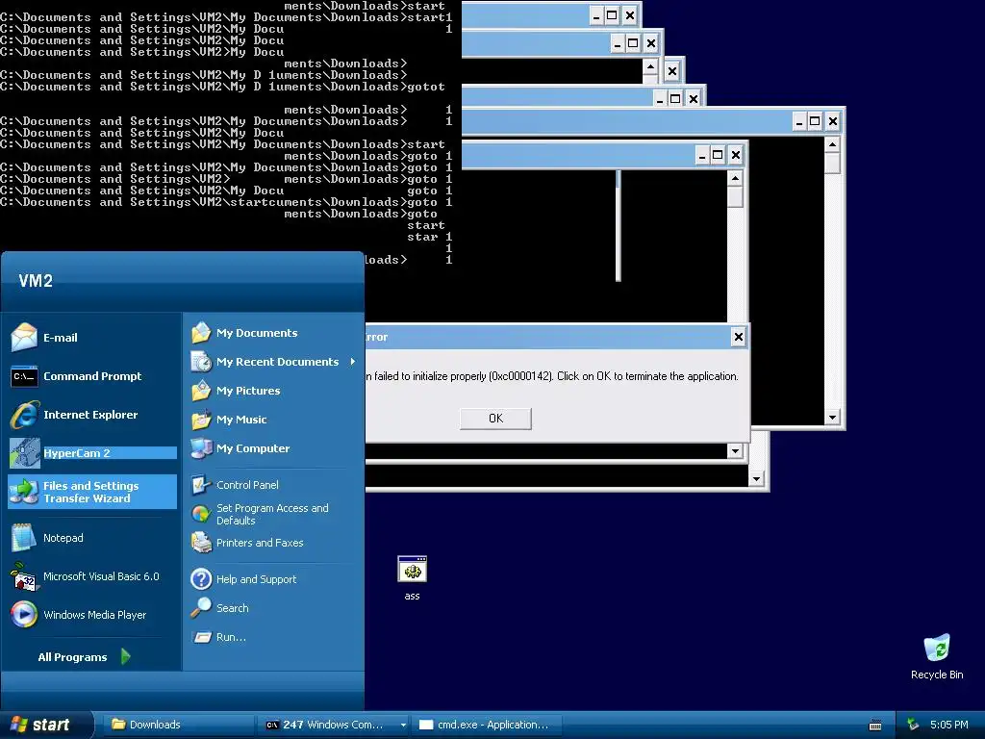Launch Command Prompt from the Start menu
The height and width of the screenshot is (739, 985).
[91, 376]
